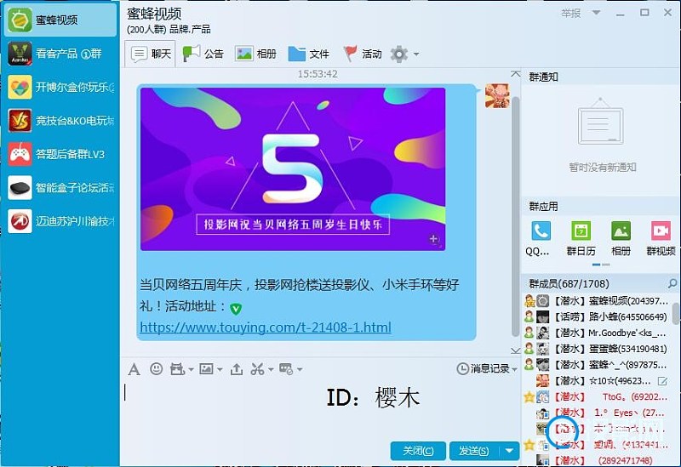Click the 发送(S) send button

point(474,451)
